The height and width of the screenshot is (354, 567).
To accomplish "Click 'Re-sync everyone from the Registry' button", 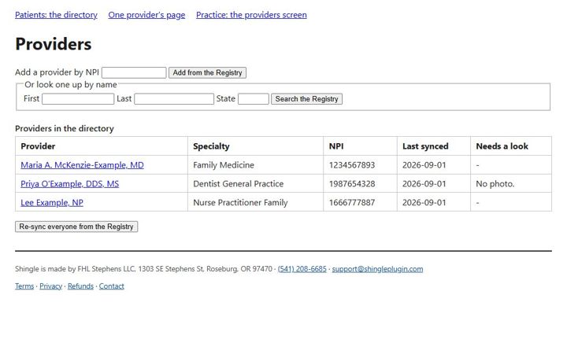I will coord(76,227).
